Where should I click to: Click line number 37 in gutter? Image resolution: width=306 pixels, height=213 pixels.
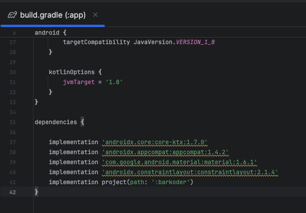click(12, 142)
